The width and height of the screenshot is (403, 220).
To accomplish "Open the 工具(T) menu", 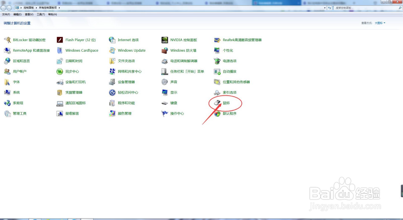I will coord(41,14).
